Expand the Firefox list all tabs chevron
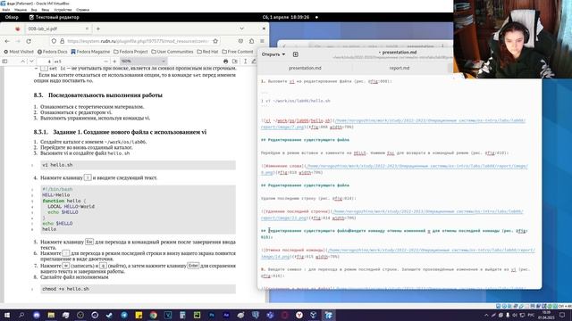The image size is (572, 321). (241, 29)
